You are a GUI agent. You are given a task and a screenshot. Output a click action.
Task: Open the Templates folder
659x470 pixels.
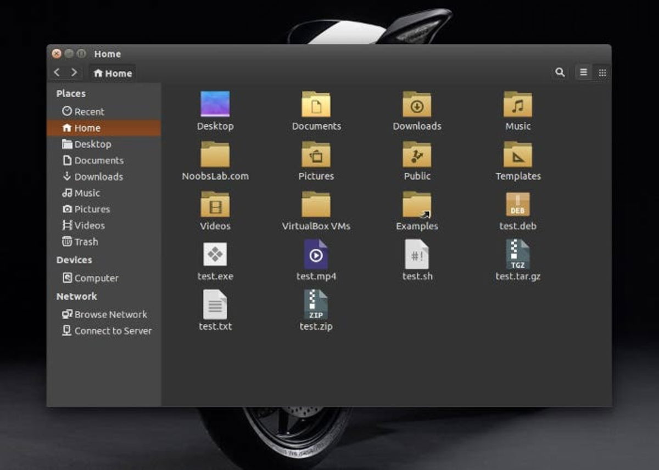point(518,154)
